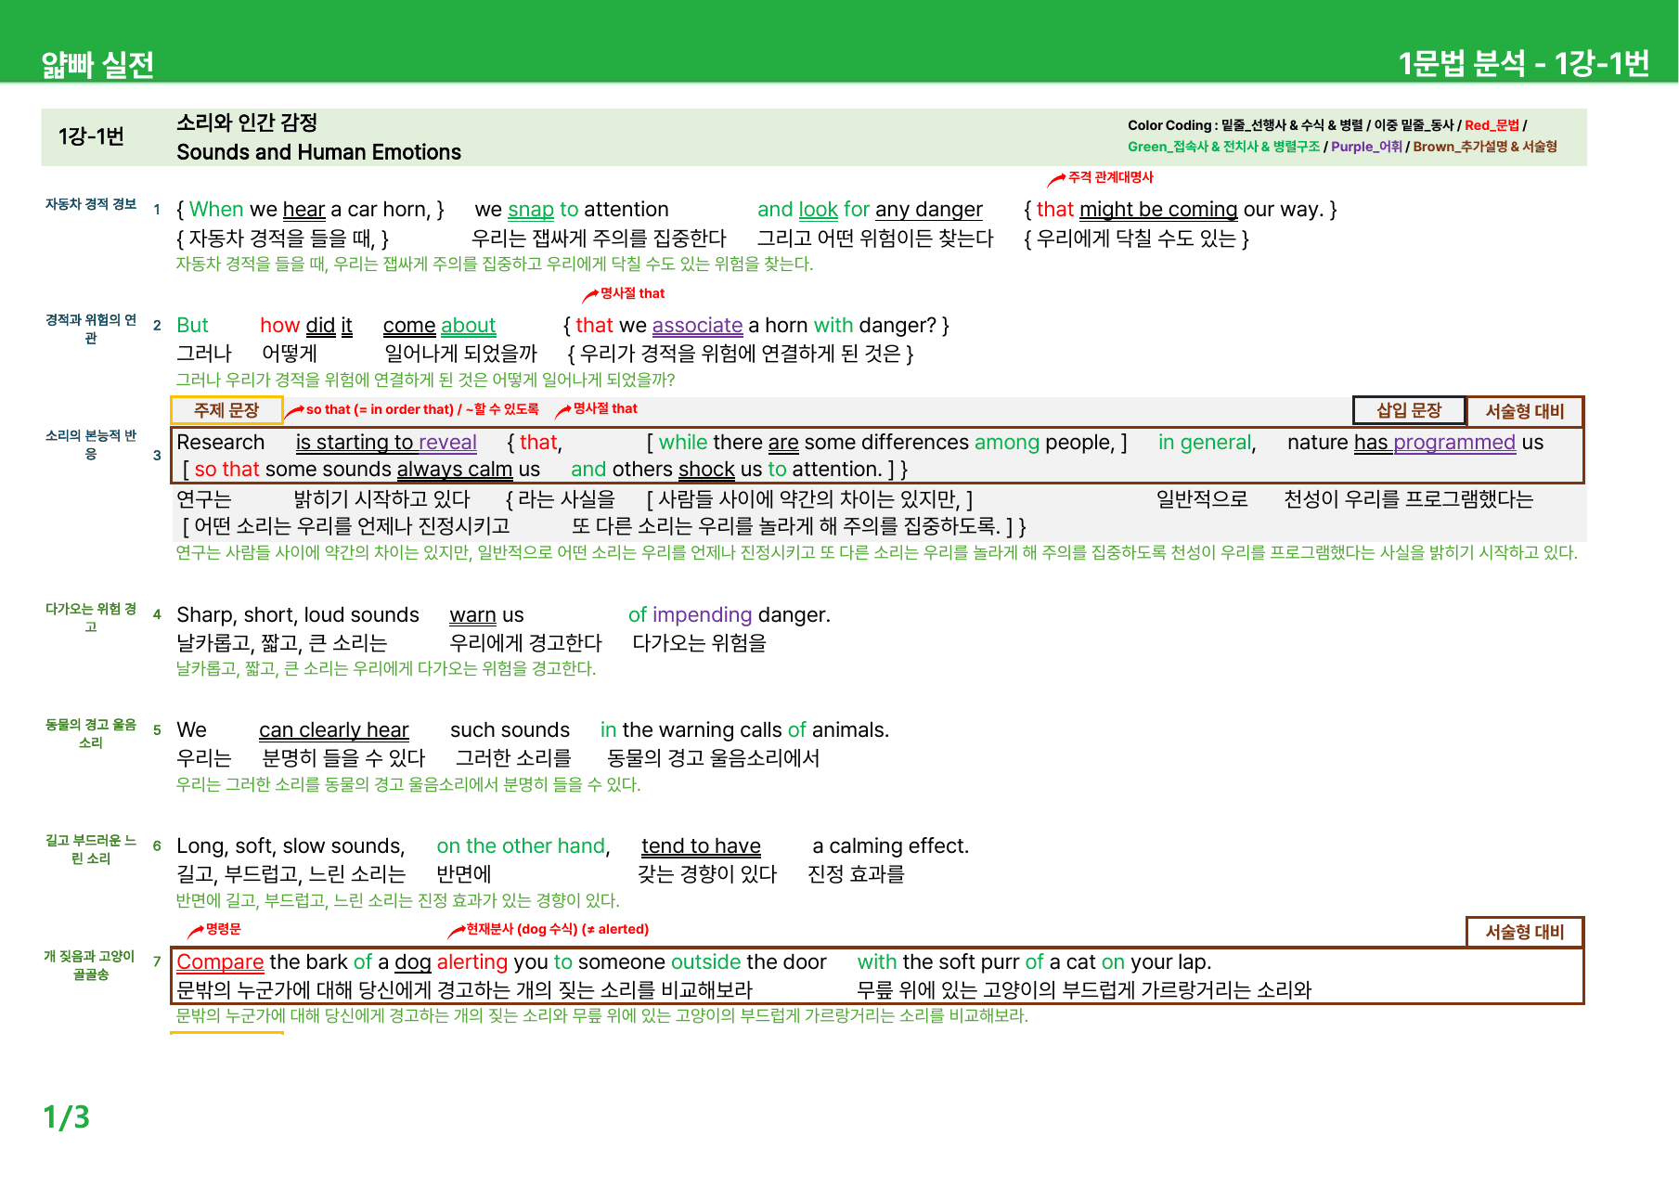Click the phrase 'a calming effect.'
This screenshot has height=1187, width=1679.
890,846
